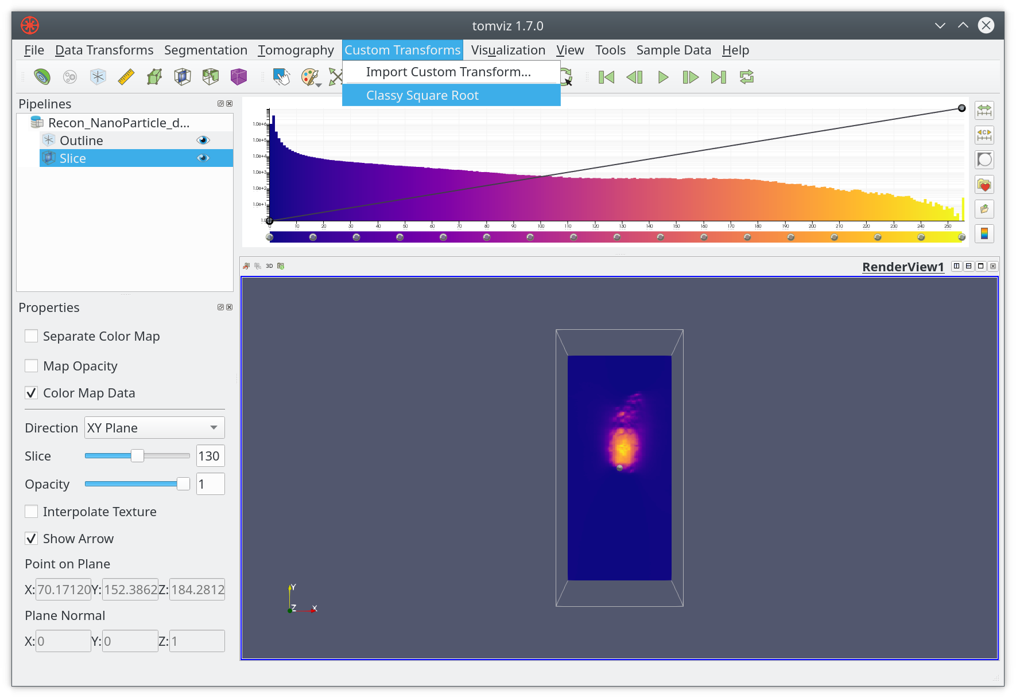Enable Interpolate Texture checkbox

click(32, 511)
